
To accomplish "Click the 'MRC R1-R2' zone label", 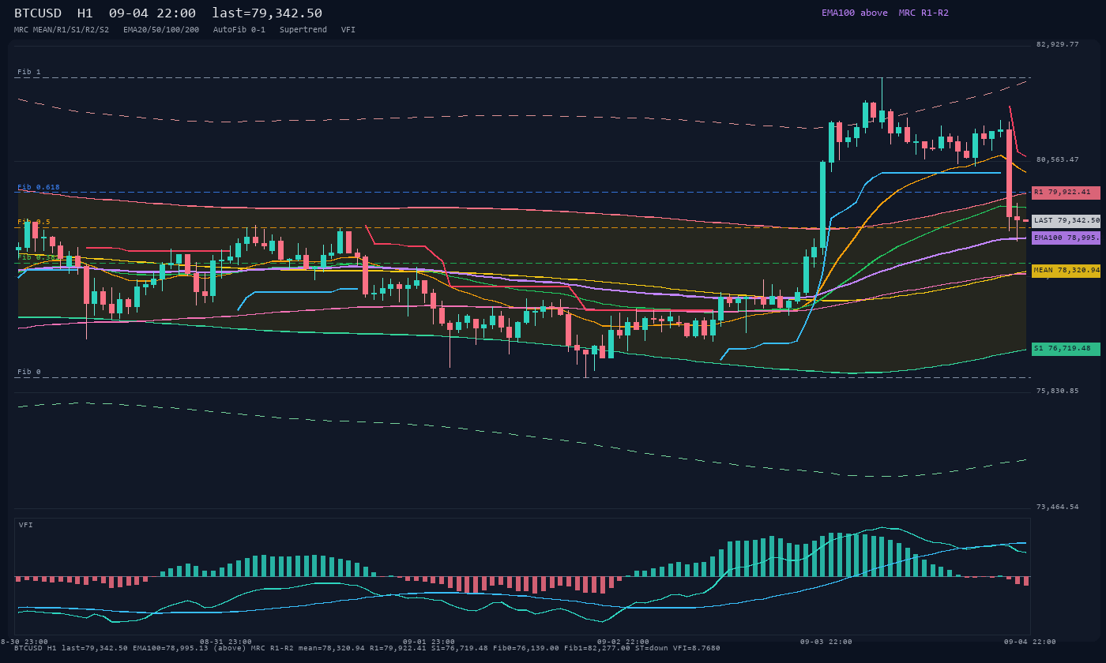I will [x=924, y=13].
